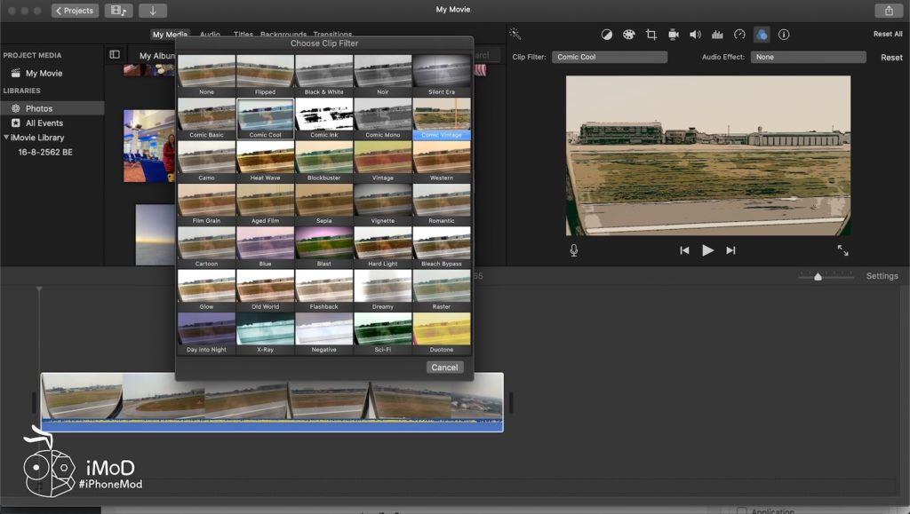Click the timeline zoom slider
This screenshot has height=514, width=910.
(x=818, y=276)
